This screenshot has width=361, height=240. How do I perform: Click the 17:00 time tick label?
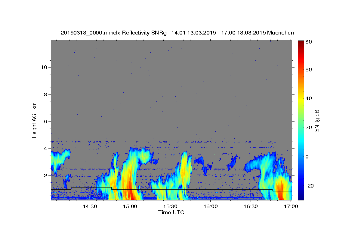click(x=291, y=206)
